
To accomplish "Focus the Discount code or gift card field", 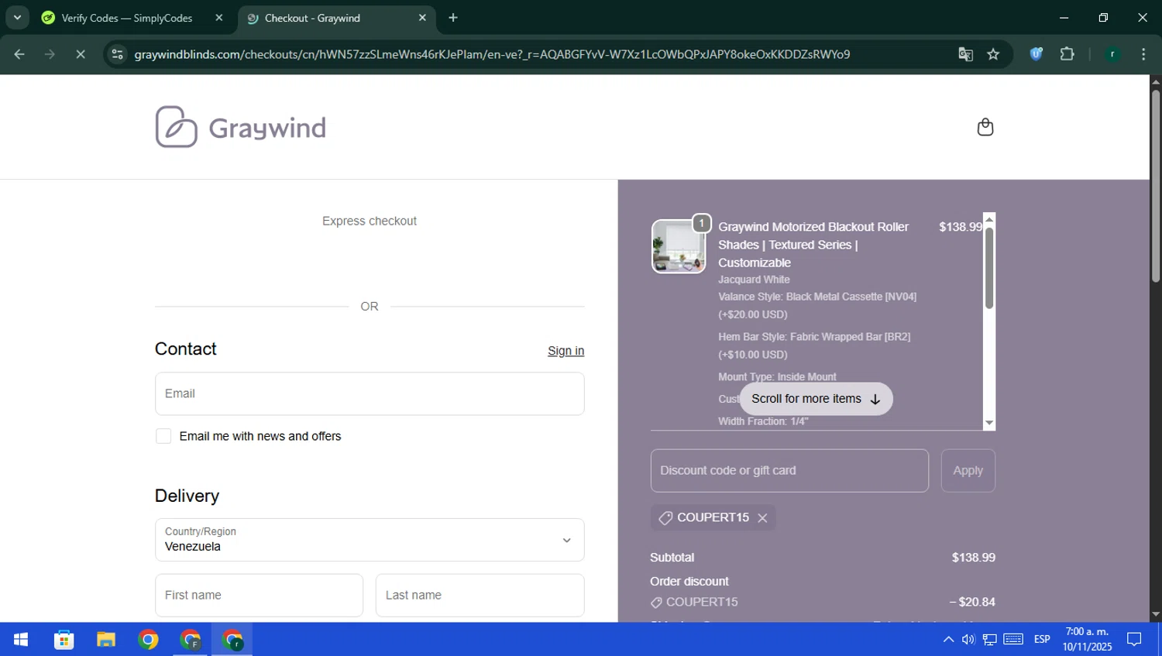I will pos(789,471).
